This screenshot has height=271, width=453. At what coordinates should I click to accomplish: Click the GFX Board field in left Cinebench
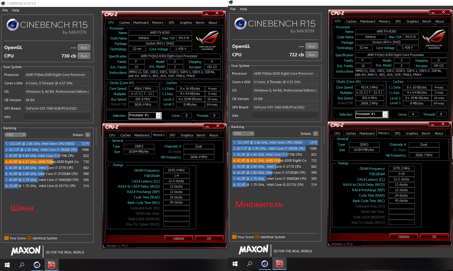[x=57, y=108]
